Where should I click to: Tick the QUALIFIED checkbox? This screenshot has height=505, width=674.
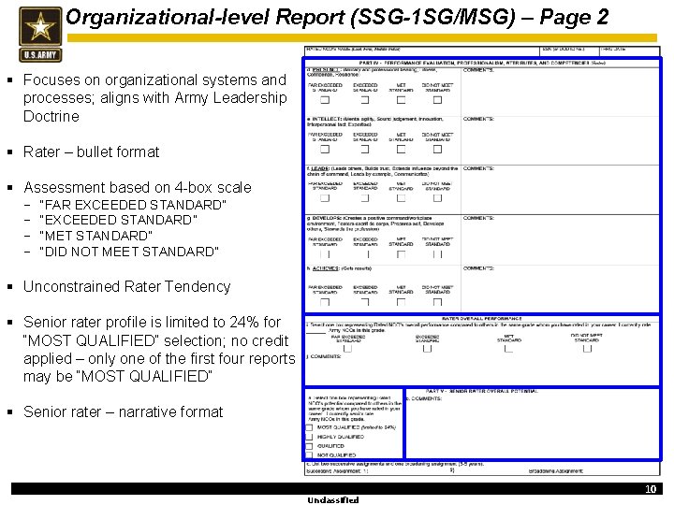point(309,446)
